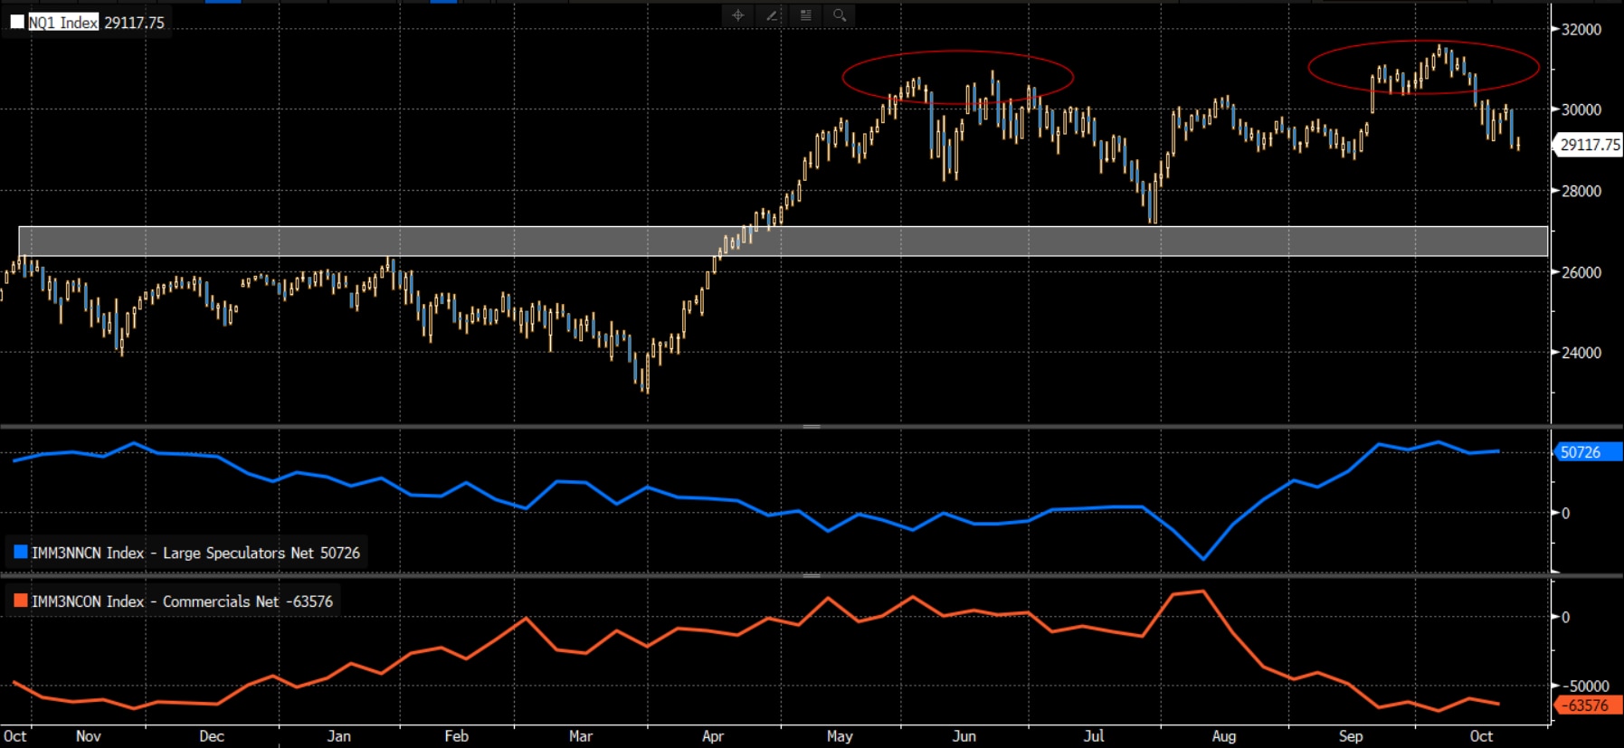The width and height of the screenshot is (1624, 748).
Task: Click the Aug label on time axis
Action: (1224, 736)
